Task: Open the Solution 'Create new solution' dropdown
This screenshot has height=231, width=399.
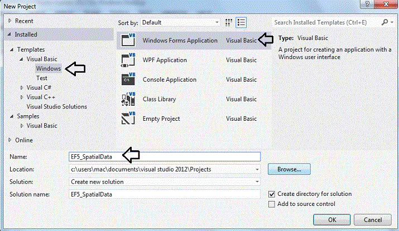Action: click(x=257, y=182)
